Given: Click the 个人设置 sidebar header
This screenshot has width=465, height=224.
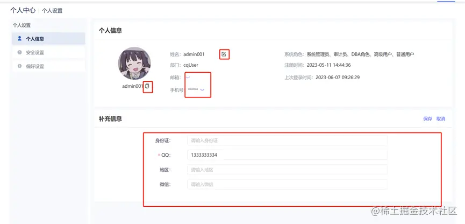Looking at the screenshot, I should (22, 25).
